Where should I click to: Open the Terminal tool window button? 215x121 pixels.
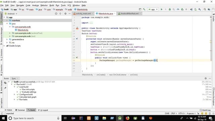click(x=20, y=110)
